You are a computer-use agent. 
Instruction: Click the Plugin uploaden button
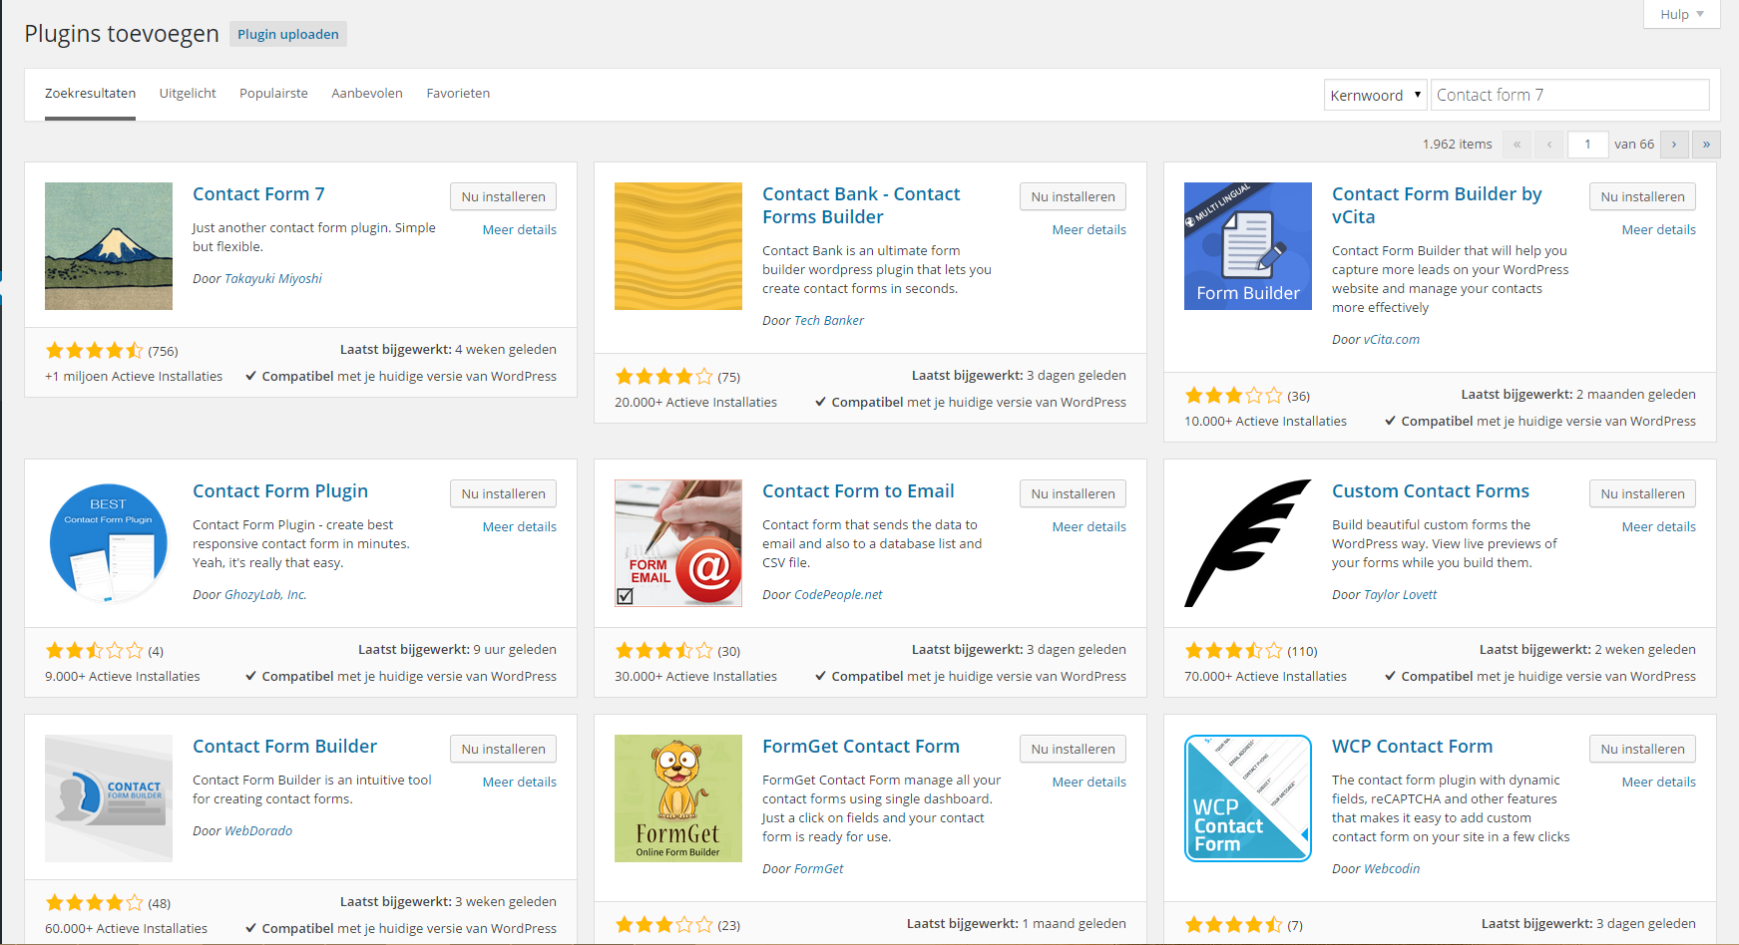click(287, 33)
